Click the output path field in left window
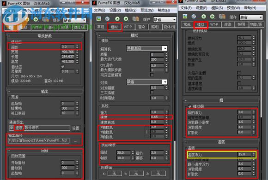Viewport: 268px width, 180px height. (39, 140)
